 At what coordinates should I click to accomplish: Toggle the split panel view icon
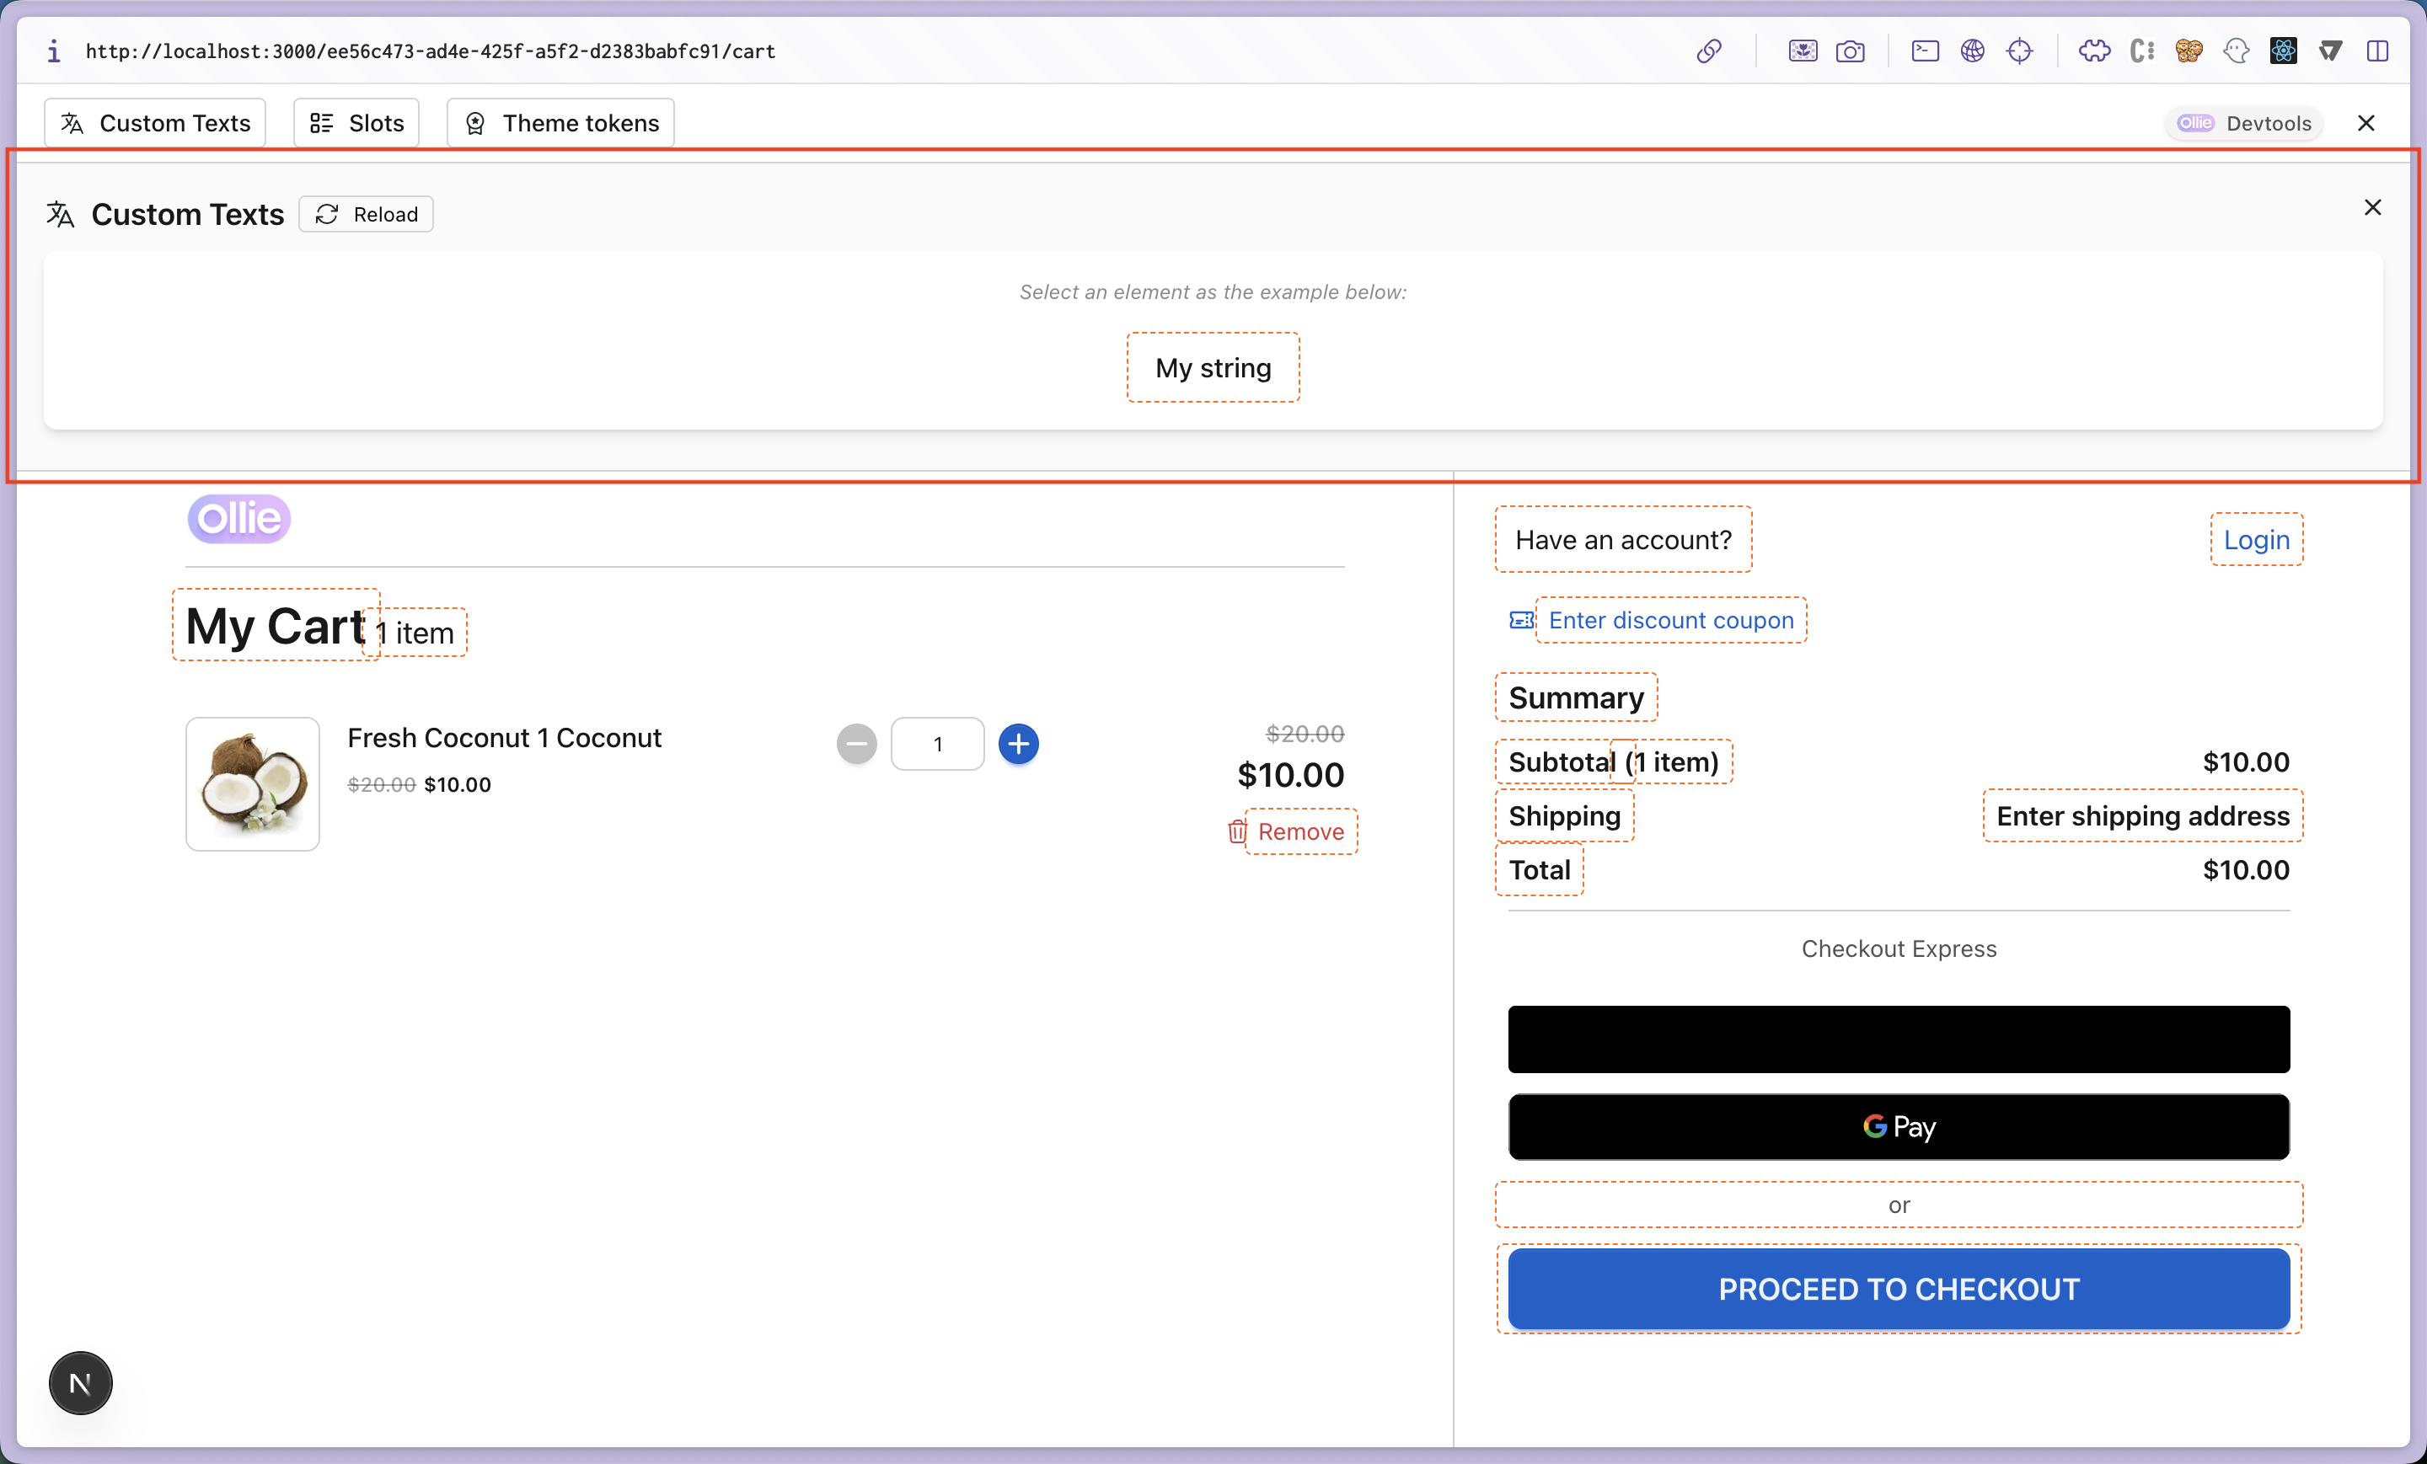(2379, 51)
